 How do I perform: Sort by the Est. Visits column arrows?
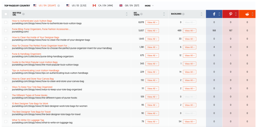[164, 14]
